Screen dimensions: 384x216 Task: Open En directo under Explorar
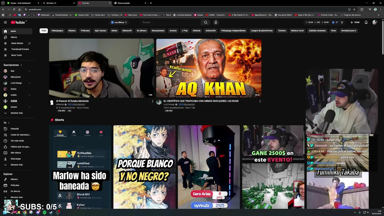[17, 191]
